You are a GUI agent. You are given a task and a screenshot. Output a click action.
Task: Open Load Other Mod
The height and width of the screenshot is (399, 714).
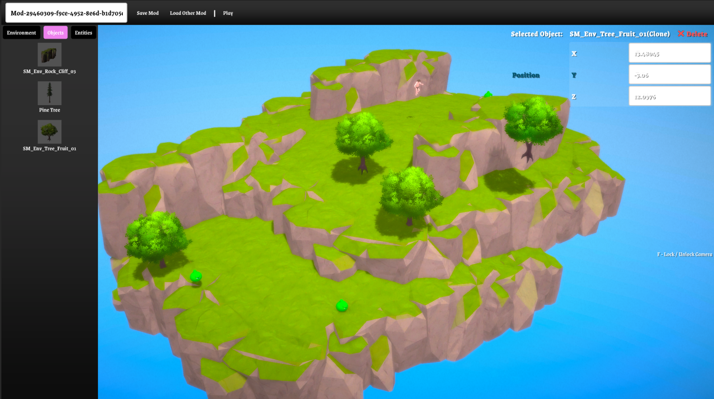[188, 13]
